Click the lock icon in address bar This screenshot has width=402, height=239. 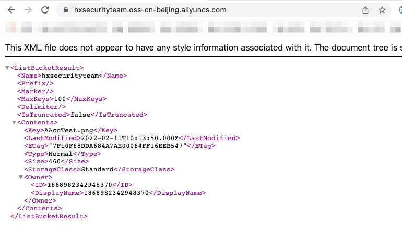click(x=66, y=10)
